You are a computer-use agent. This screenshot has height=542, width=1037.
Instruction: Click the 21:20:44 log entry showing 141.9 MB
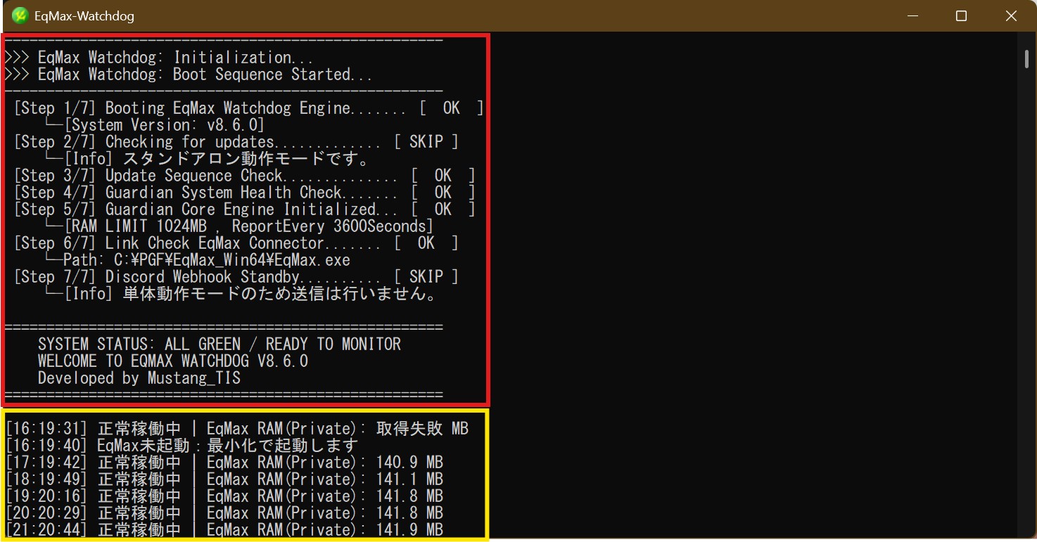pos(224,530)
